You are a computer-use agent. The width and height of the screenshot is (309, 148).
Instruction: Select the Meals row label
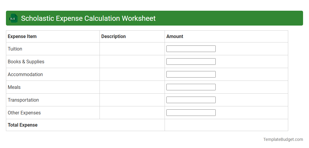14,87
